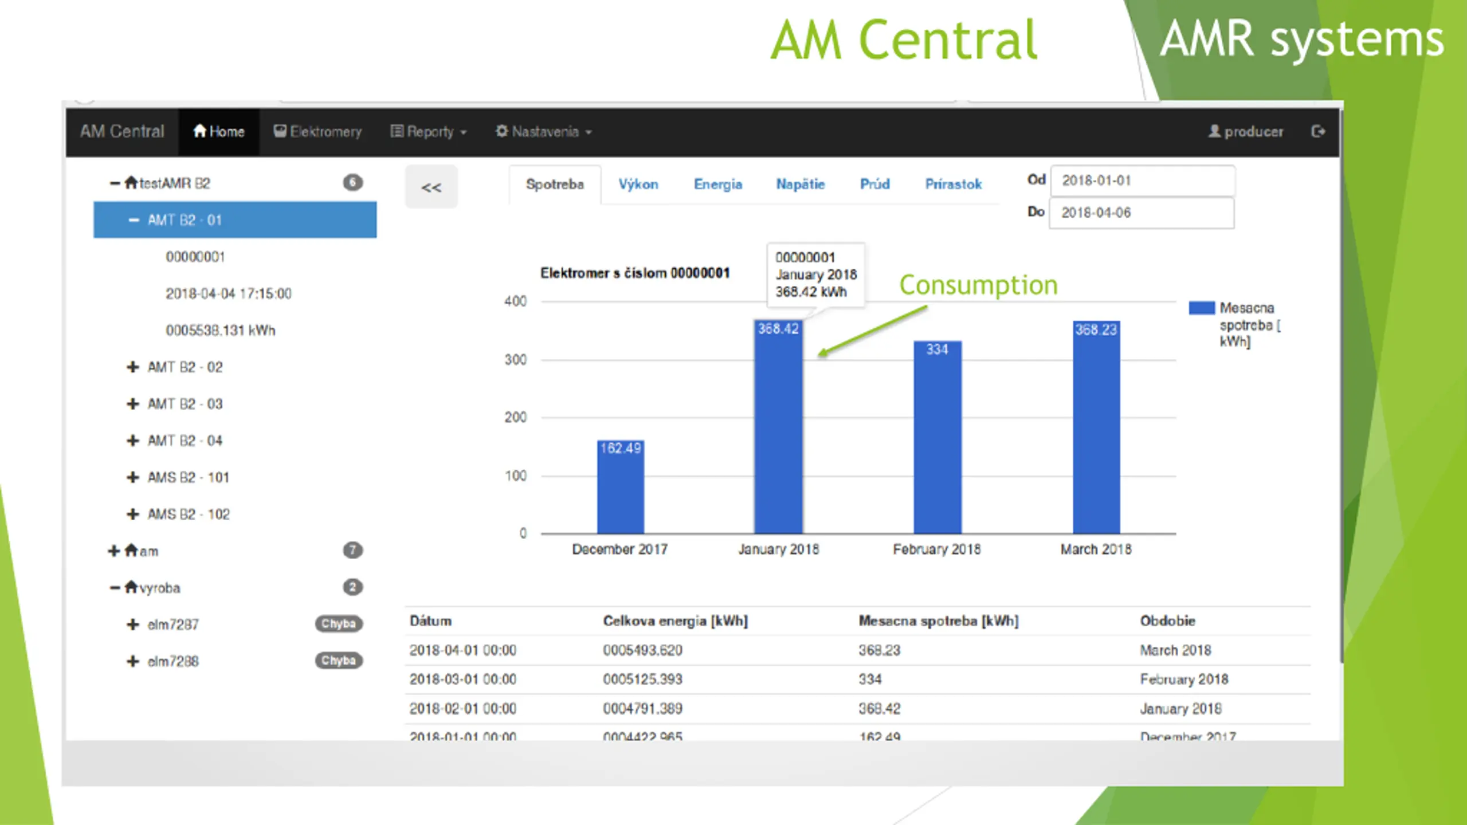The height and width of the screenshot is (825, 1467).
Task: Click the 0005493.620 energy cell
Action: (x=642, y=650)
